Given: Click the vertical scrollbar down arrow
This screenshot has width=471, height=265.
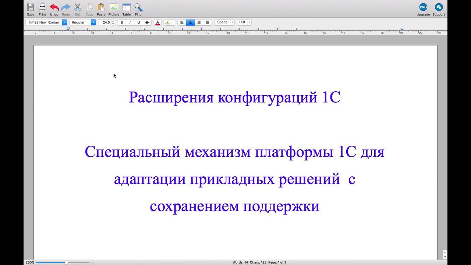Looking at the screenshot, I should click(445, 257).
